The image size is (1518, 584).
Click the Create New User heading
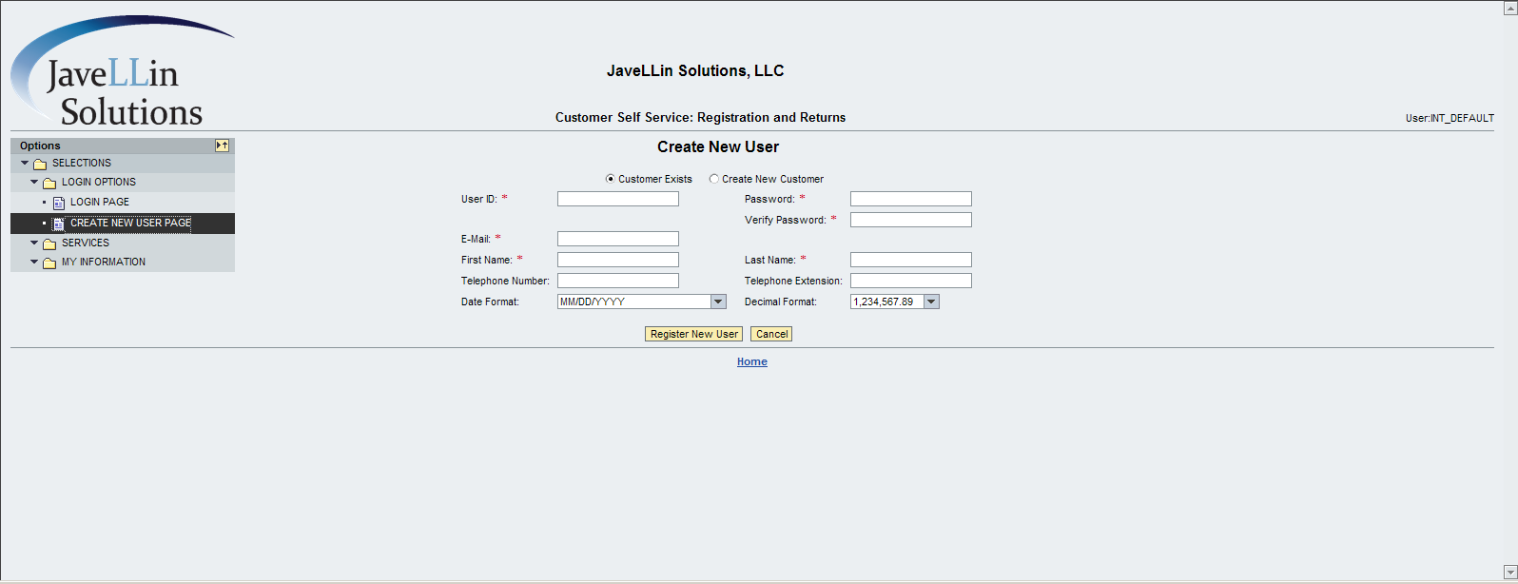point(718,146)
